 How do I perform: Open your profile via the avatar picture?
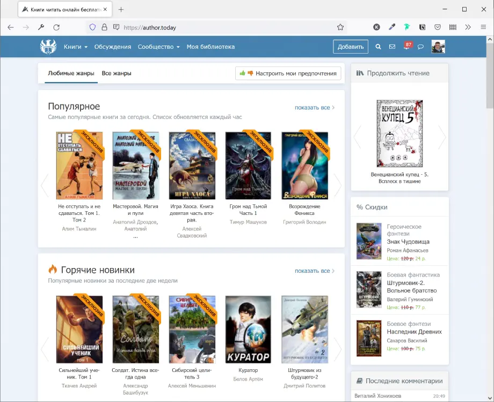(x=438, y=47)
